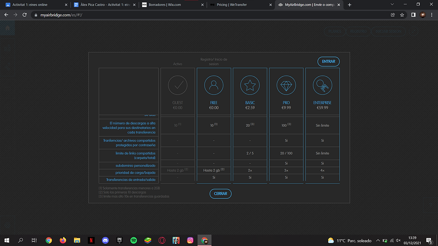Open the weather widget 11°C Parc. soleado

pos(350,241)
